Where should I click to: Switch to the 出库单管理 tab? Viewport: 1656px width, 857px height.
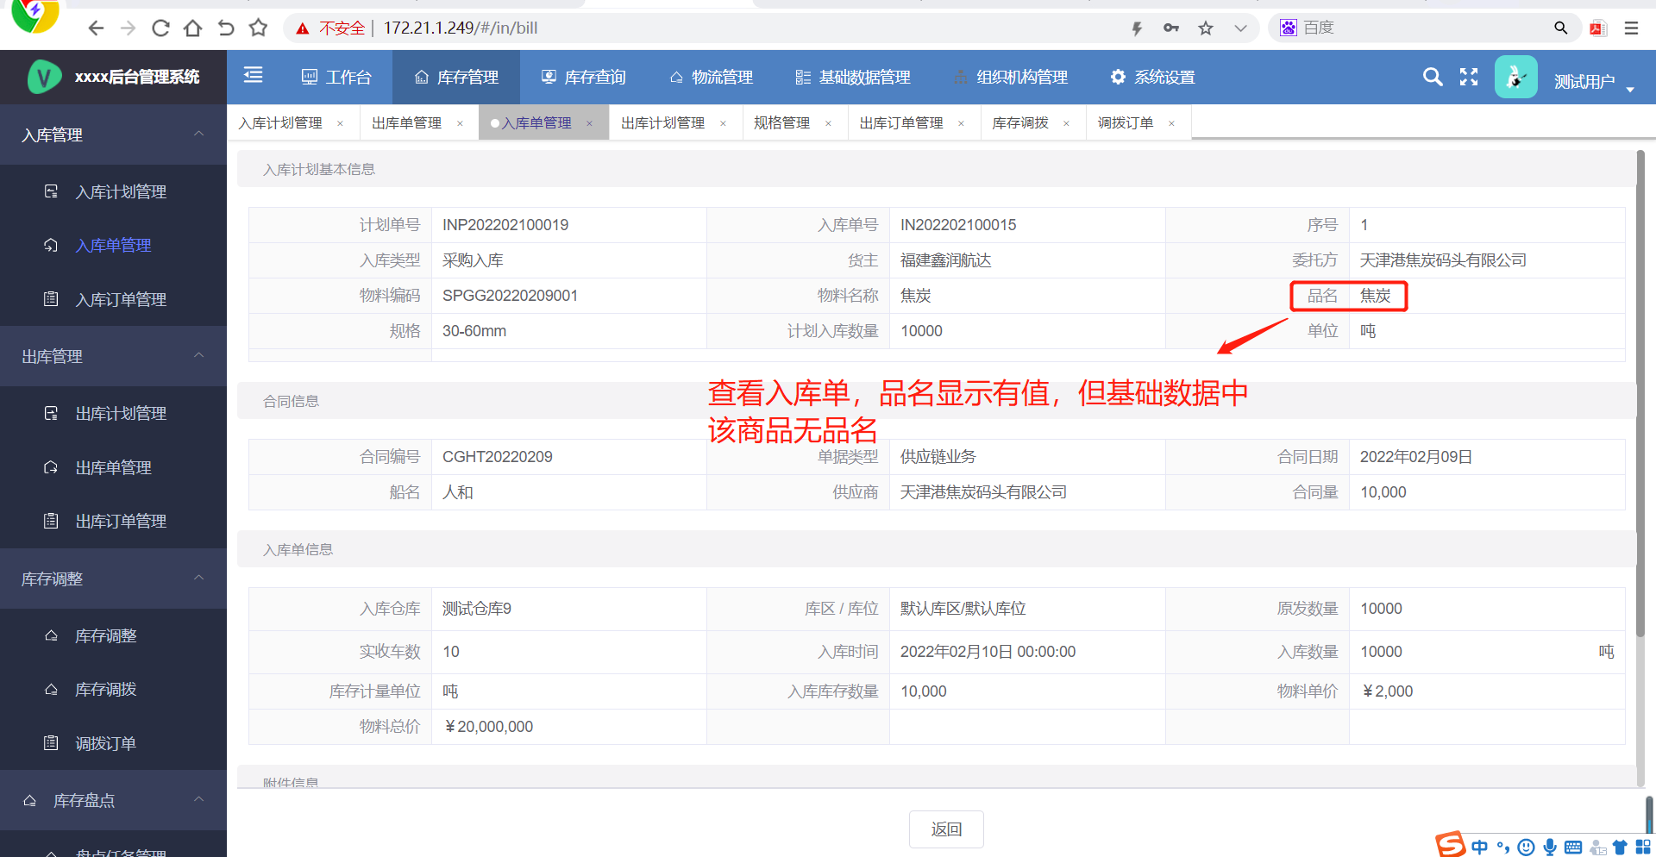point(406,123)
